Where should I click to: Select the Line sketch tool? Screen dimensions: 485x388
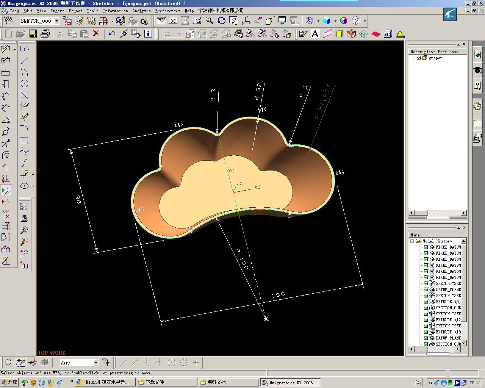[25, 61]
